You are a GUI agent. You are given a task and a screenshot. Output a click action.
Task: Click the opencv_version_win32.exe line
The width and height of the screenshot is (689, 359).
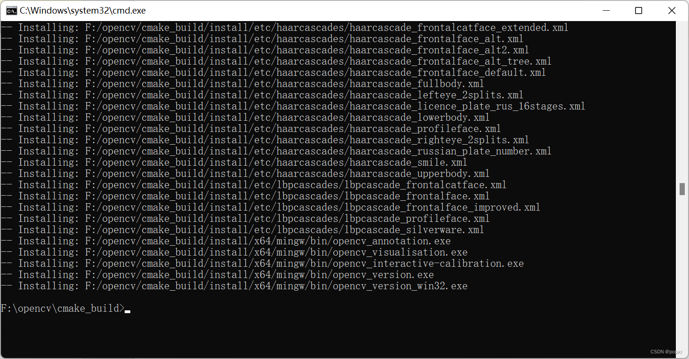(234, 286)
